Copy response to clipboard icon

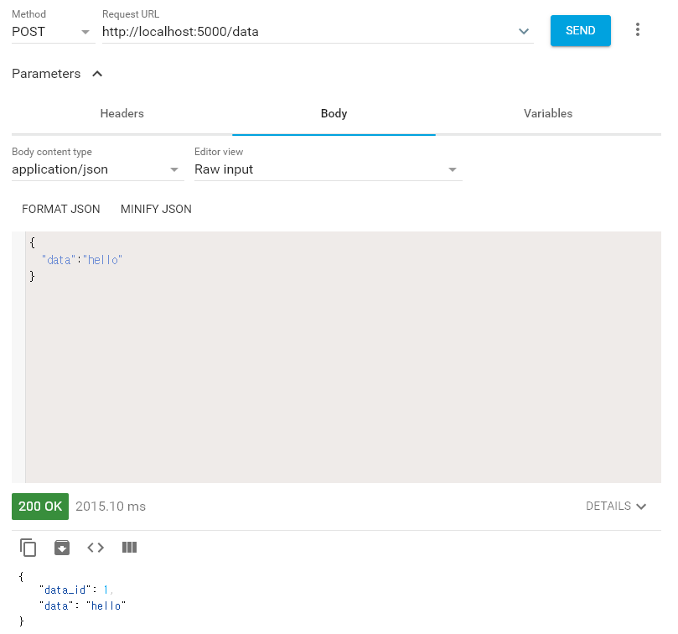28,548
